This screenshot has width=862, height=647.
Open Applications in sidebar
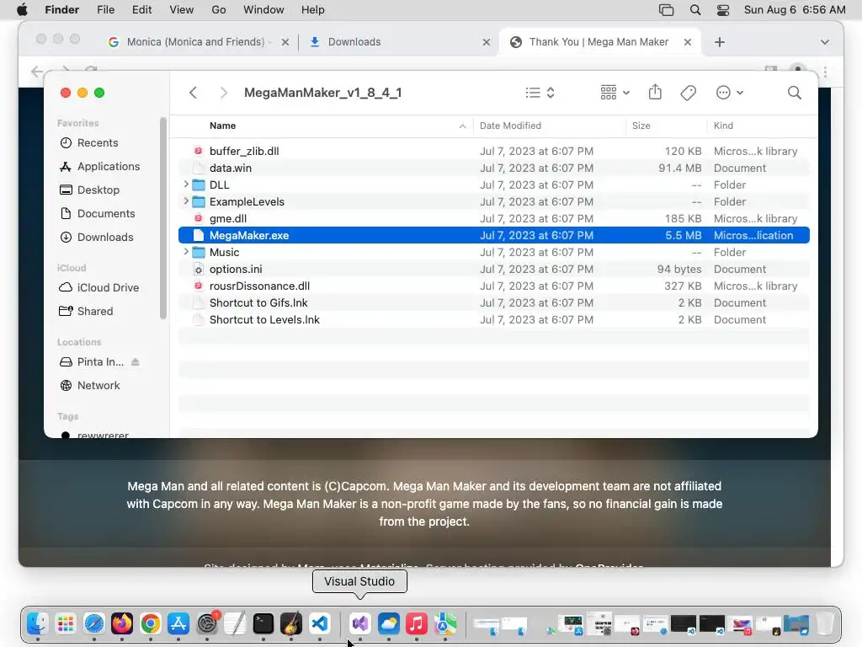click(x=99, y=166)
